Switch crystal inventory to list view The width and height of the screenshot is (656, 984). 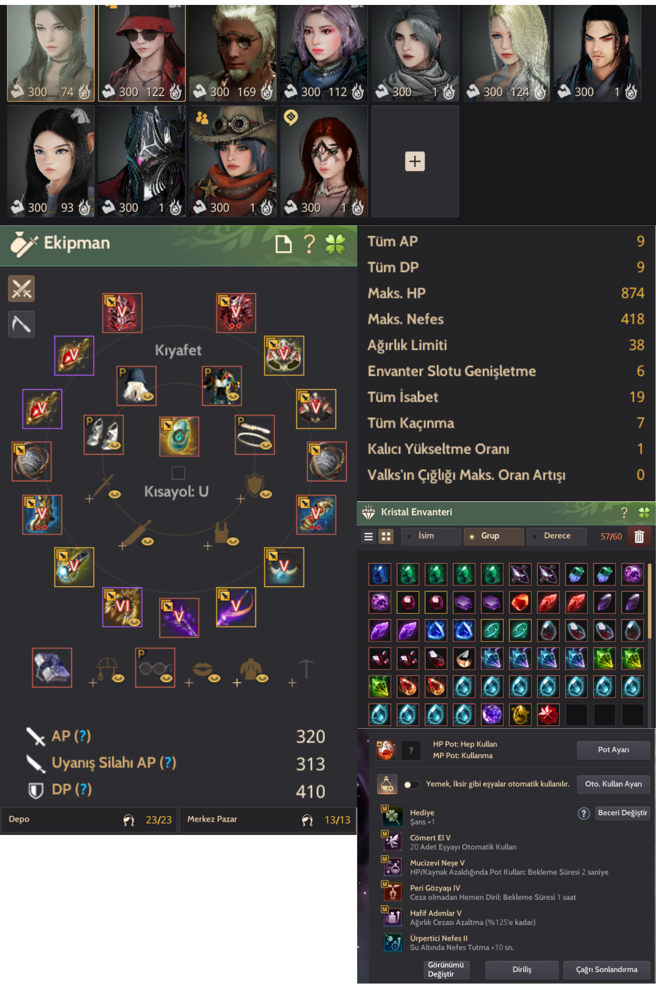(x=368, y=536)
